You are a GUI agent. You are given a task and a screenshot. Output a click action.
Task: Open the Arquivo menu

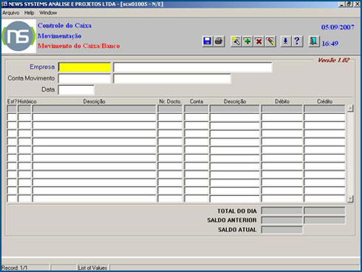tap(11, 13)
